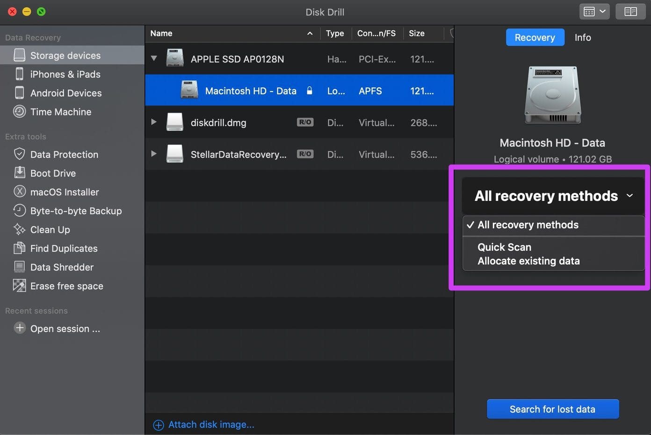
Task: Switch to Recovery tab
Action: click(x=535, y=37)
